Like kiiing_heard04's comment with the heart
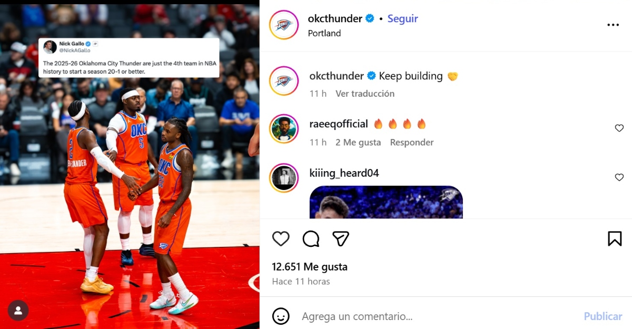This screenshot has height=329, width=632. (x=619, y=177)
